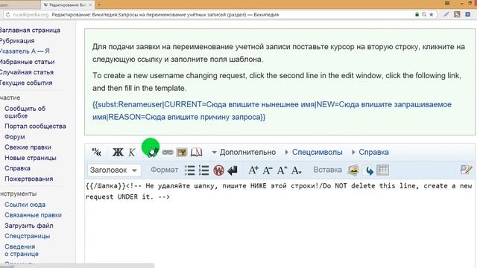Make text smaller with A- icon

(x=268, y=170)
